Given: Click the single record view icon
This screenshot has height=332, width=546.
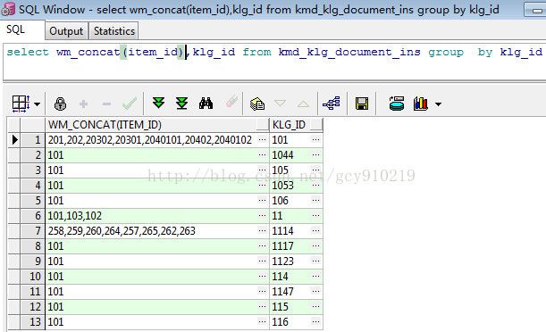Looking at the screenshot, I should tap(257, 104).
